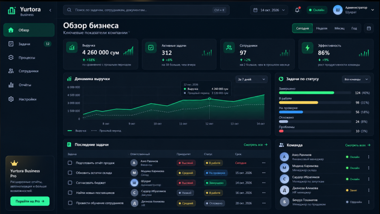Click Высокий priority badge on Подготовить отчёт продаж

(186, 163)
